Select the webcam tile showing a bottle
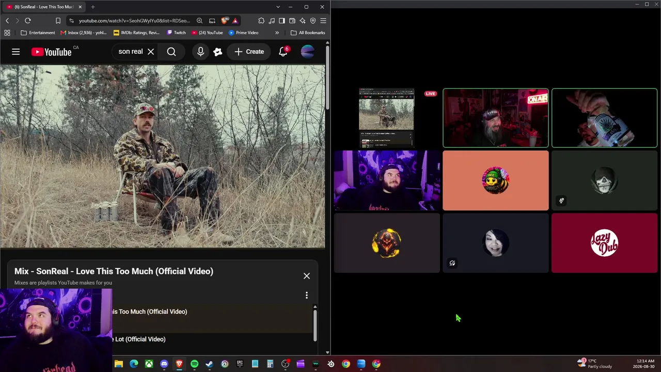Screen dimensions: 661x372 tap(604, 118)
